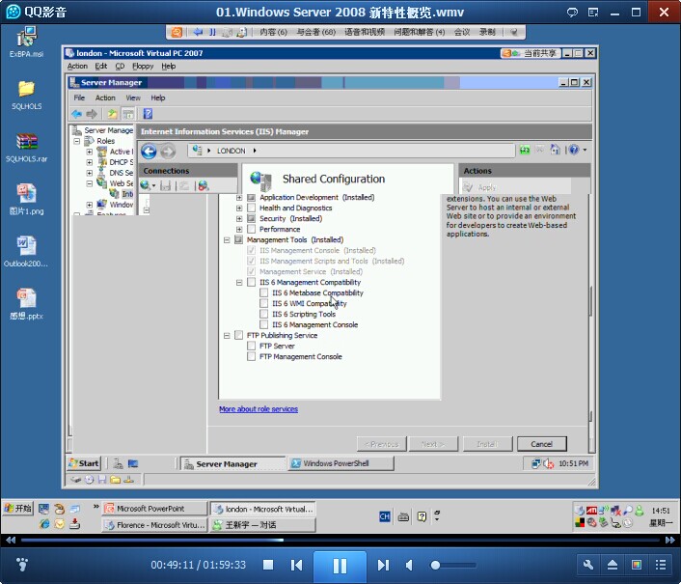Stop the video playback
Image resolution: width=681 pixels, height=584 pixels.
point(268,565)
